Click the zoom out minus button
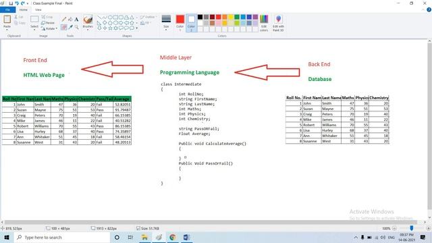This screenshot has height=243, width=432. [x=394, y=228]
